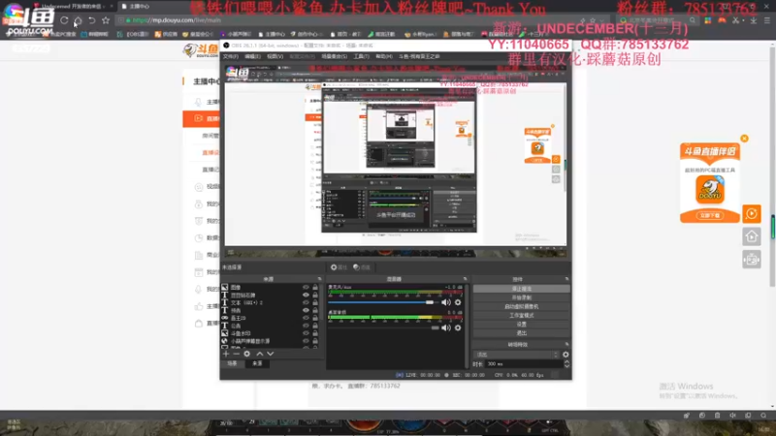Toggle lock on 小葫芦弹幕显示源 source
Screen dimensions: 776x436
(x=315, y=341)
